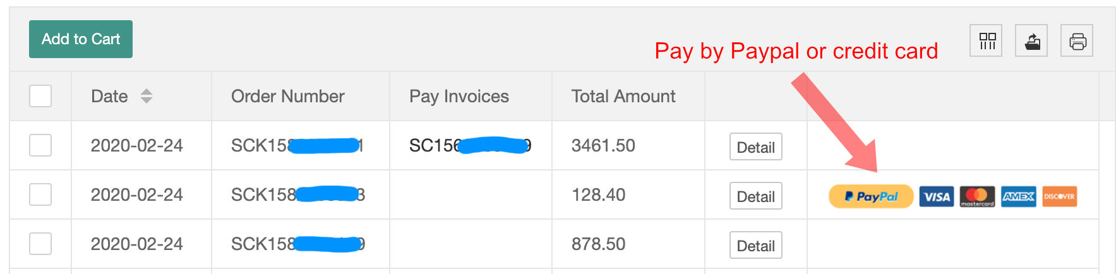The height and width of the screenshot is (274, 1116).
Task: Choose the Mastercard payment icon
Action: click(977, 197)
